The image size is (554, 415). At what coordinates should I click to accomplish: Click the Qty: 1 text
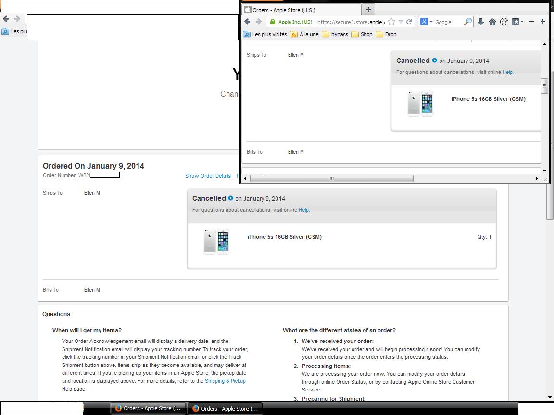pos(484,237)
